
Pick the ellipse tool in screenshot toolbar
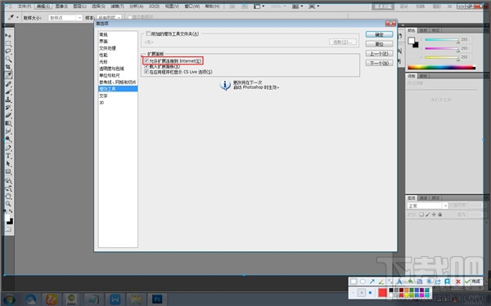[363, 282]
